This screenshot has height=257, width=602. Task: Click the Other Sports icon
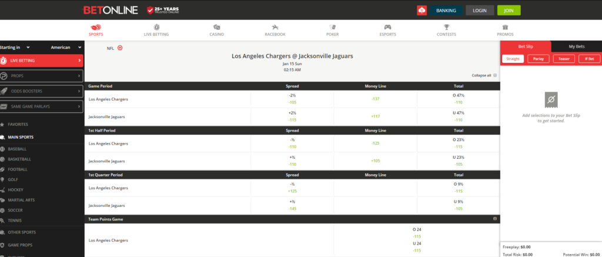(3, 232)
